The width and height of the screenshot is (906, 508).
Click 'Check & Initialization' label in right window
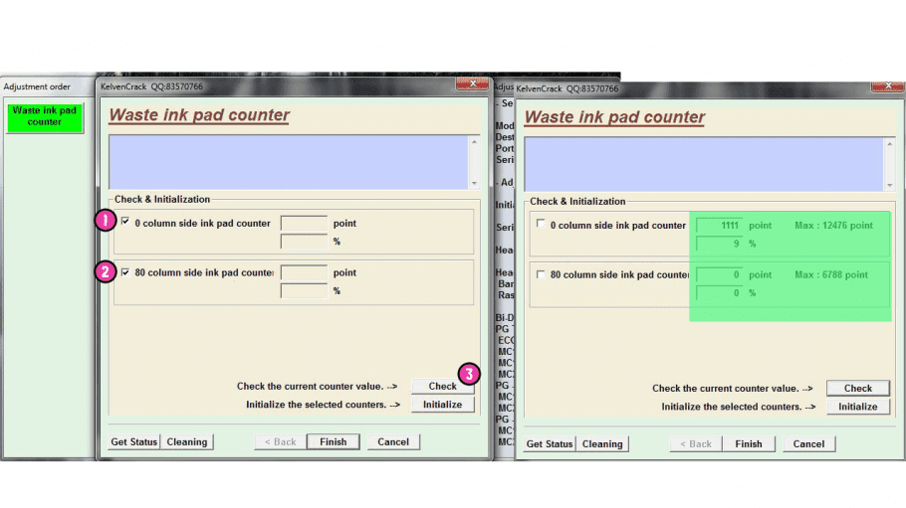[x=577, y=202]
